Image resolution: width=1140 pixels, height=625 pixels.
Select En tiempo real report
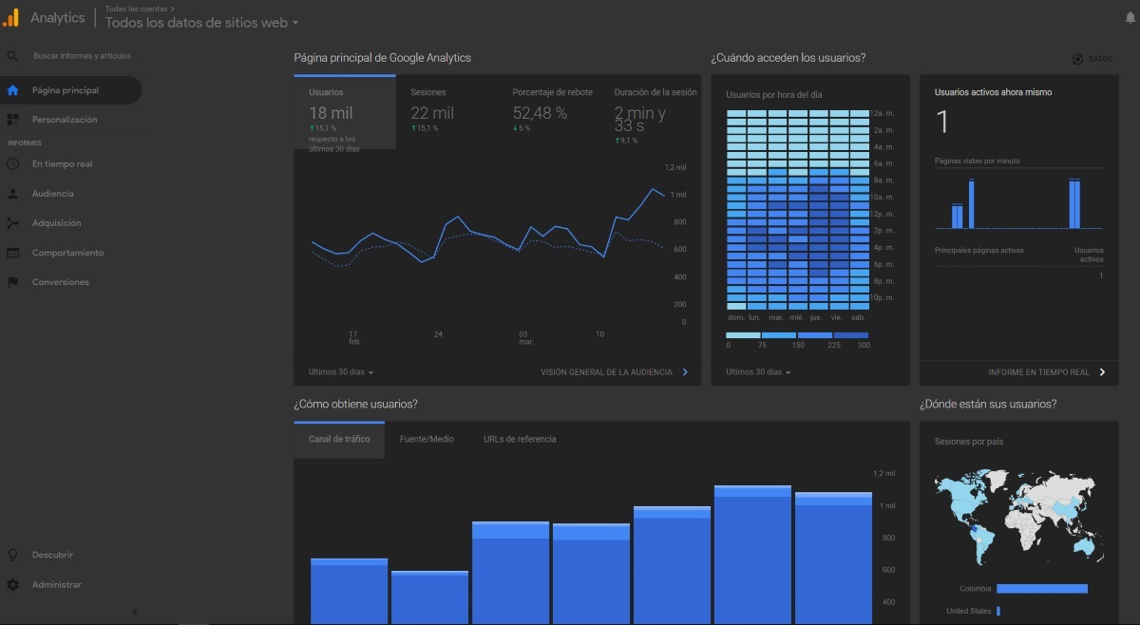coord(62,163)
